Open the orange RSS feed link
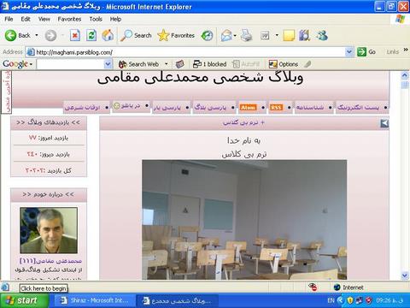Screen dimensions: 410x308 (276, 107)
